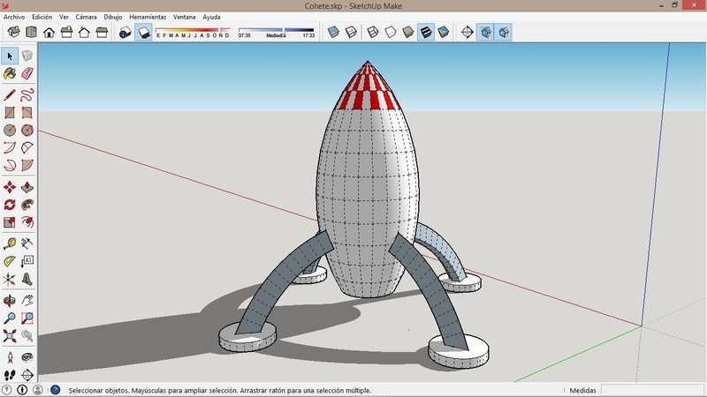Set the month on the shadow date slider
This screenshot has width=707, height=397.
point(193,31)
